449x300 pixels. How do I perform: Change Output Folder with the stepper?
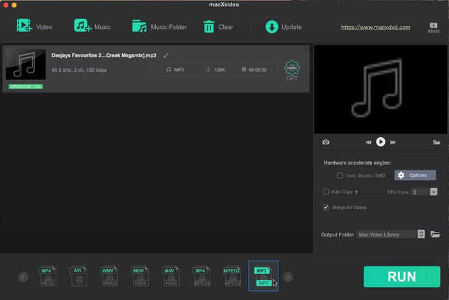click(421, 234)
